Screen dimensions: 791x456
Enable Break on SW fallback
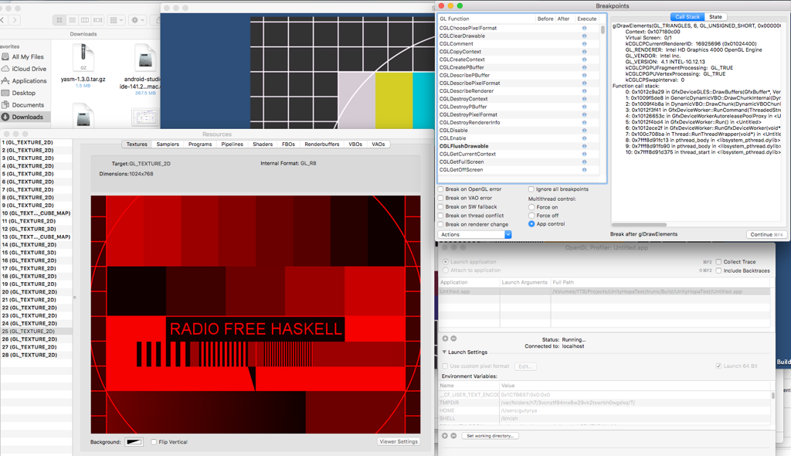point(440,206)
